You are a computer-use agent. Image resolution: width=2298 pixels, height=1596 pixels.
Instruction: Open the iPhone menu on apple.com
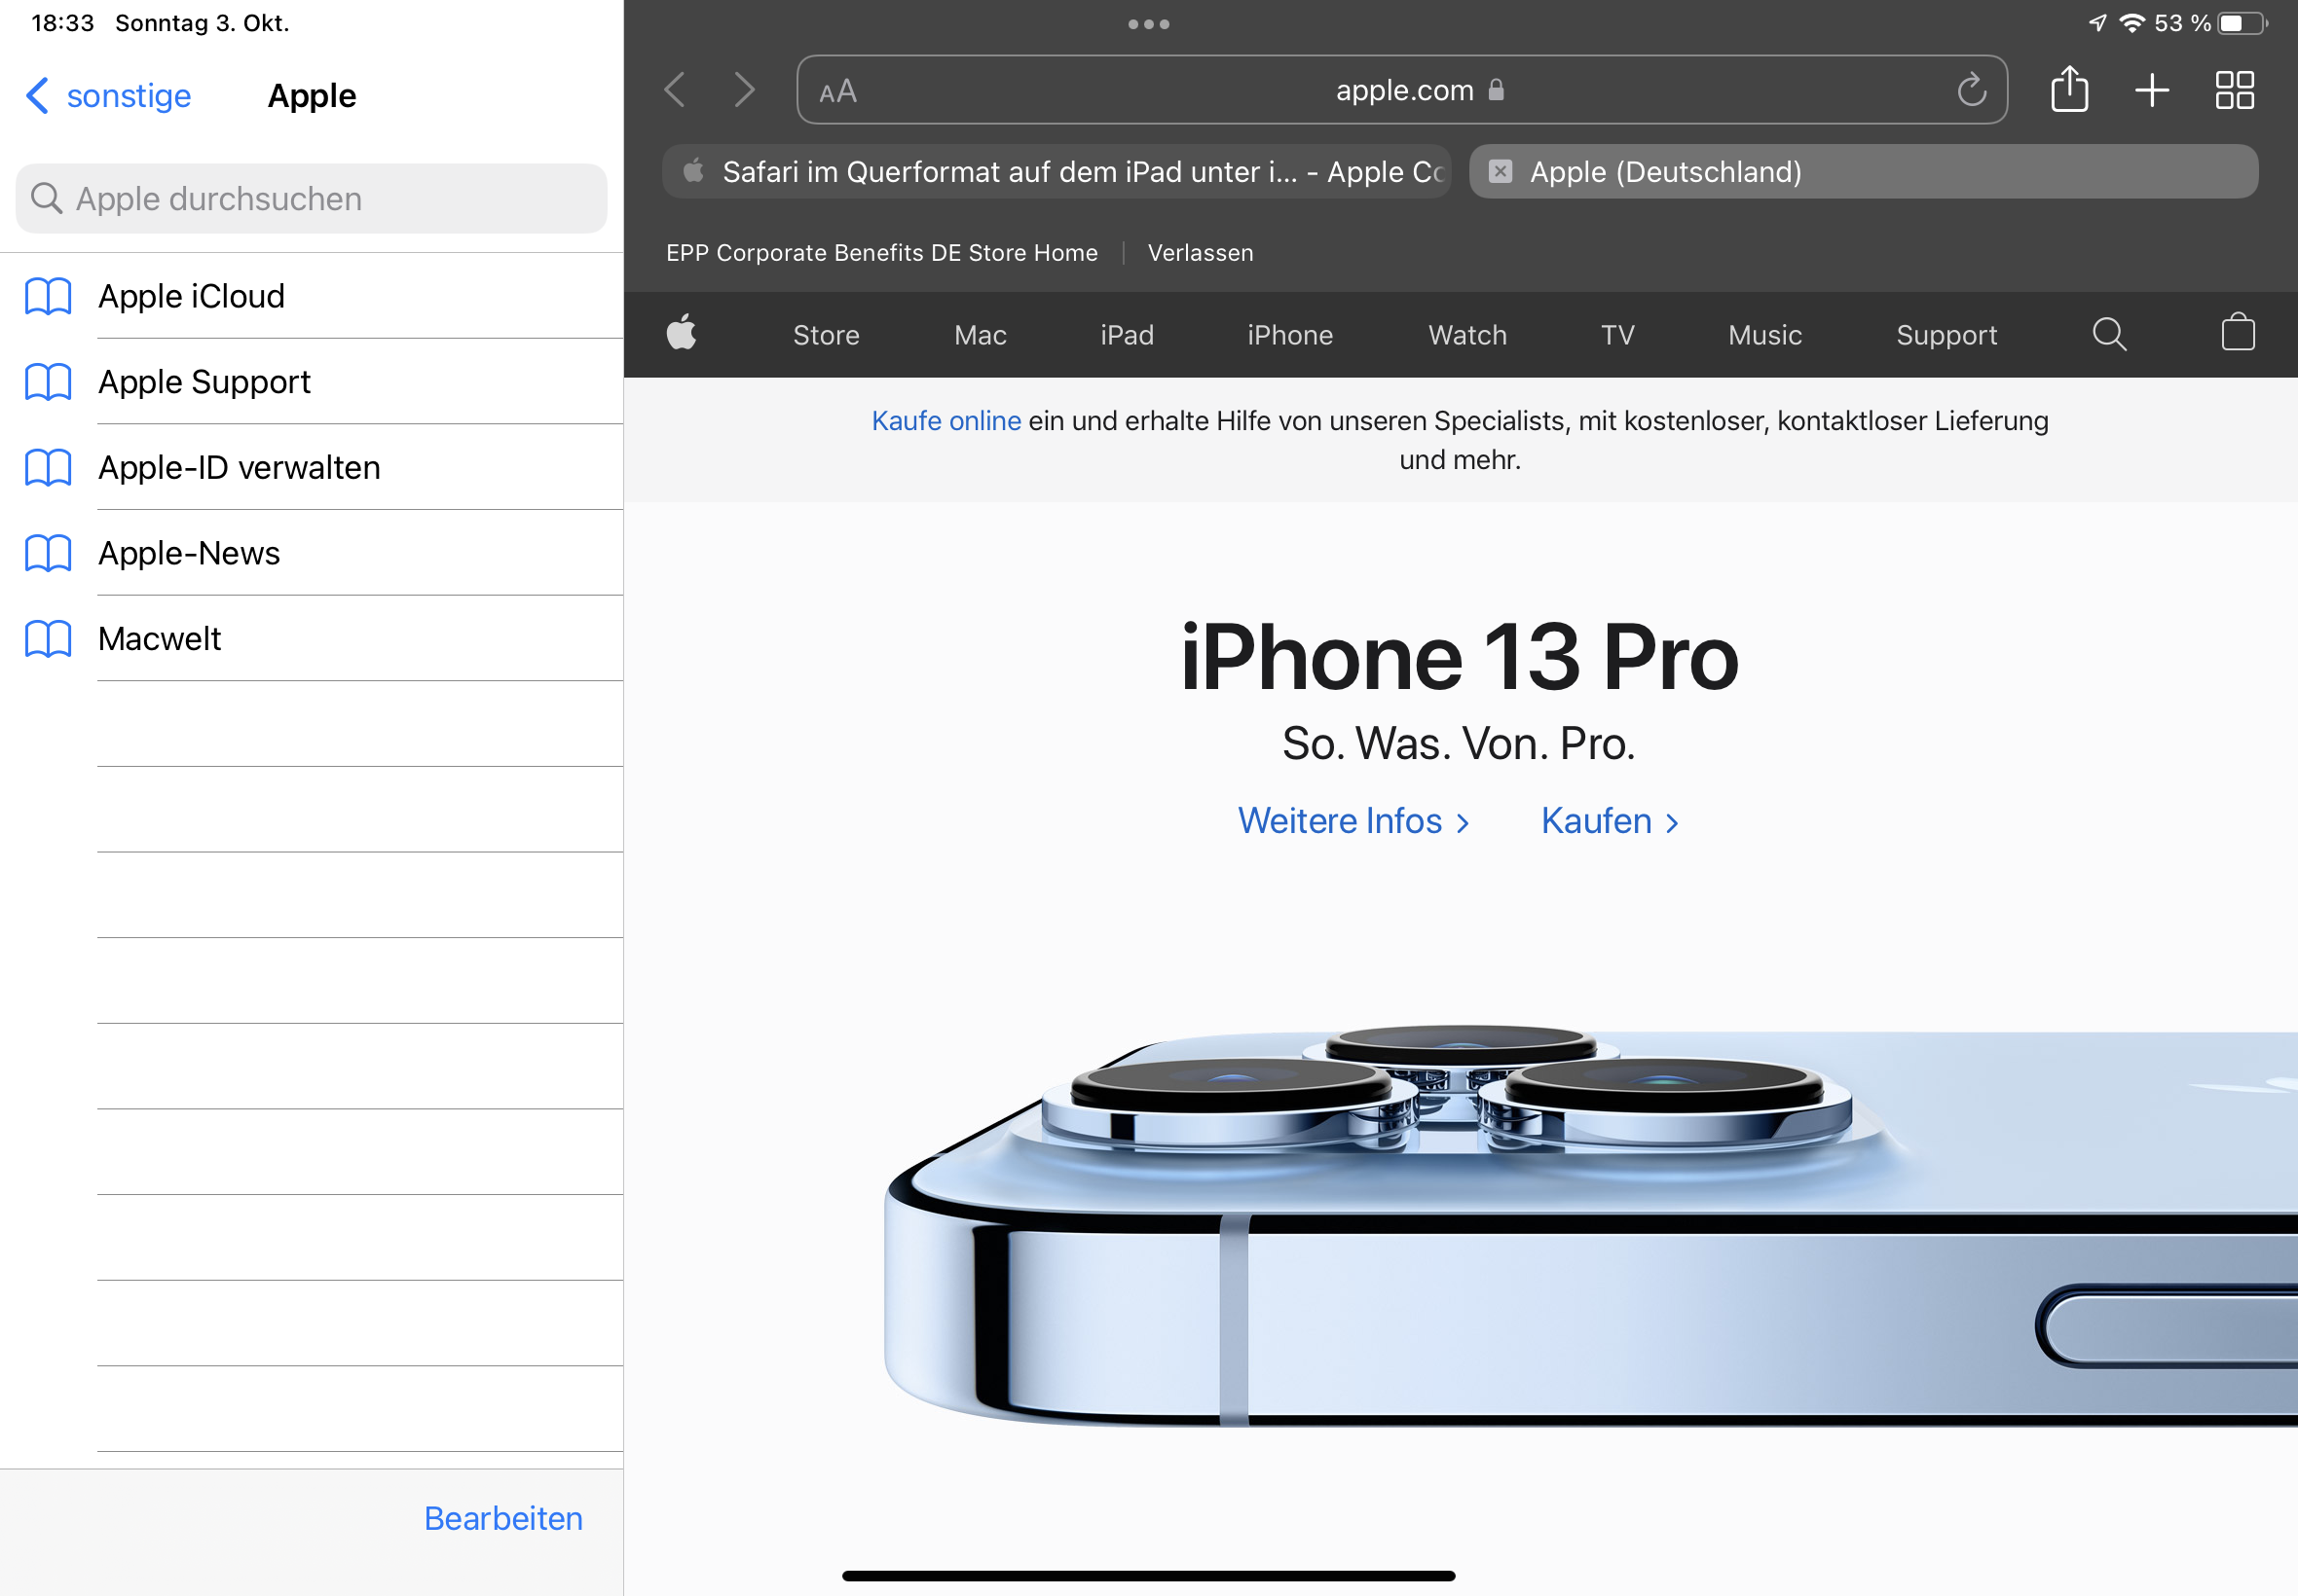coord(1289,335)
